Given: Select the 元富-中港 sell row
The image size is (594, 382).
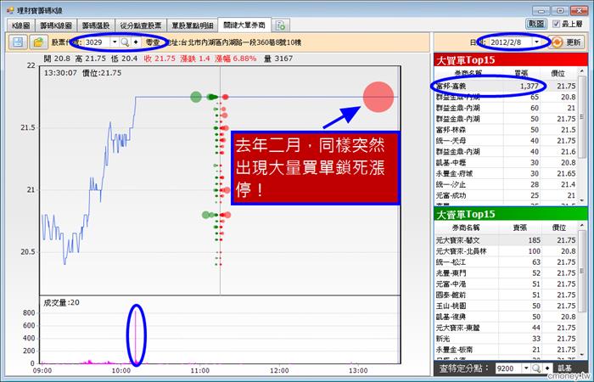Looking at the screenshot, I should coord(506,284).
